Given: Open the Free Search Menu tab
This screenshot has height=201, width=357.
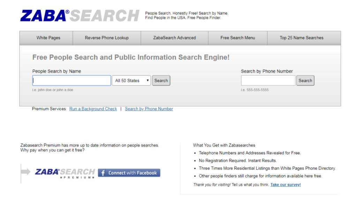Looking at the screenshot, I should tap(237, 38).
